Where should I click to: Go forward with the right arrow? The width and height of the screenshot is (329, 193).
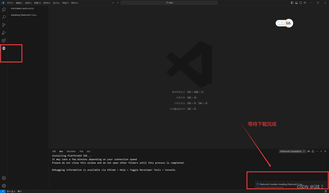(118, 3)
